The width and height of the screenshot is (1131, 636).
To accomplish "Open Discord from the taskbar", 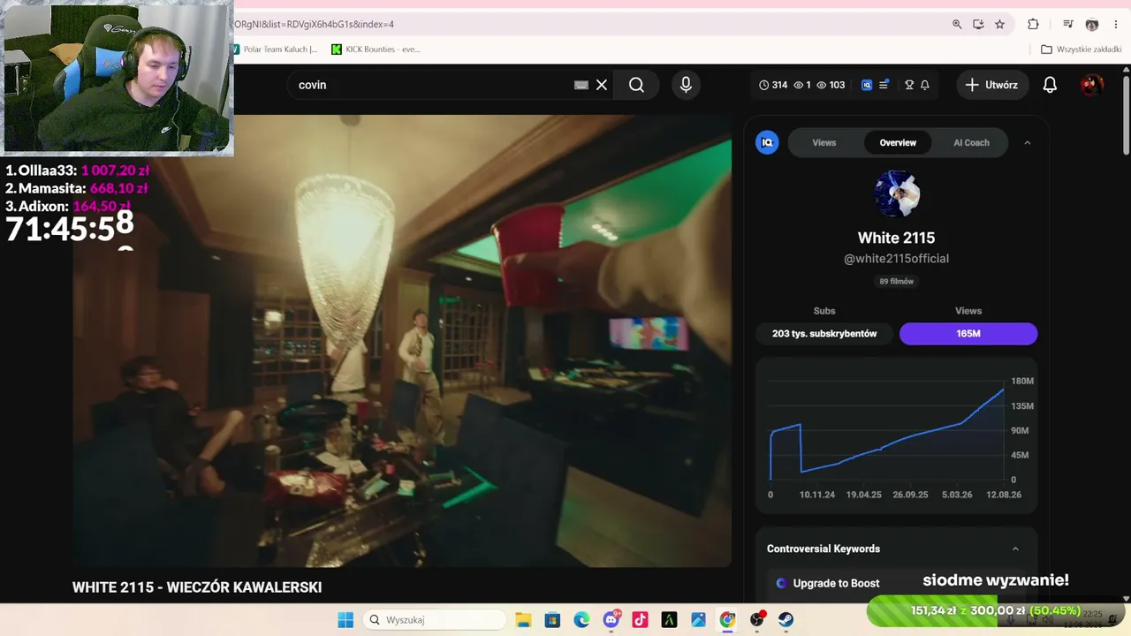I will [611, 620].
